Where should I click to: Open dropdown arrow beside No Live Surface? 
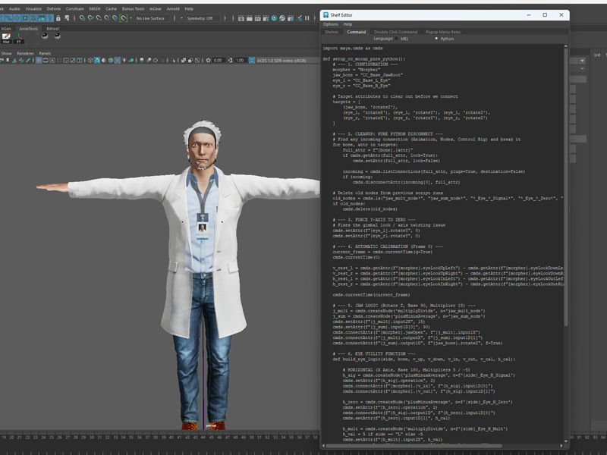(131, 18)
